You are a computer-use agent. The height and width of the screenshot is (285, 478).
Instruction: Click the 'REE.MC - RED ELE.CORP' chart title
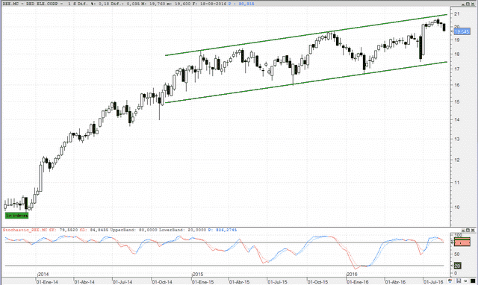coord(30,4)
